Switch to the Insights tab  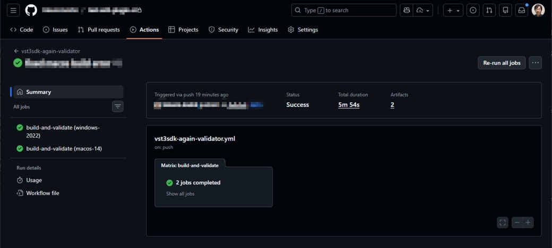[263, 30]
